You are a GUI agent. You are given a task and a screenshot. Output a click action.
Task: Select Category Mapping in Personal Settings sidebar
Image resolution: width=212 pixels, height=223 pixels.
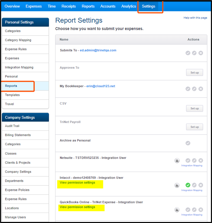click(x=18, y=40)
